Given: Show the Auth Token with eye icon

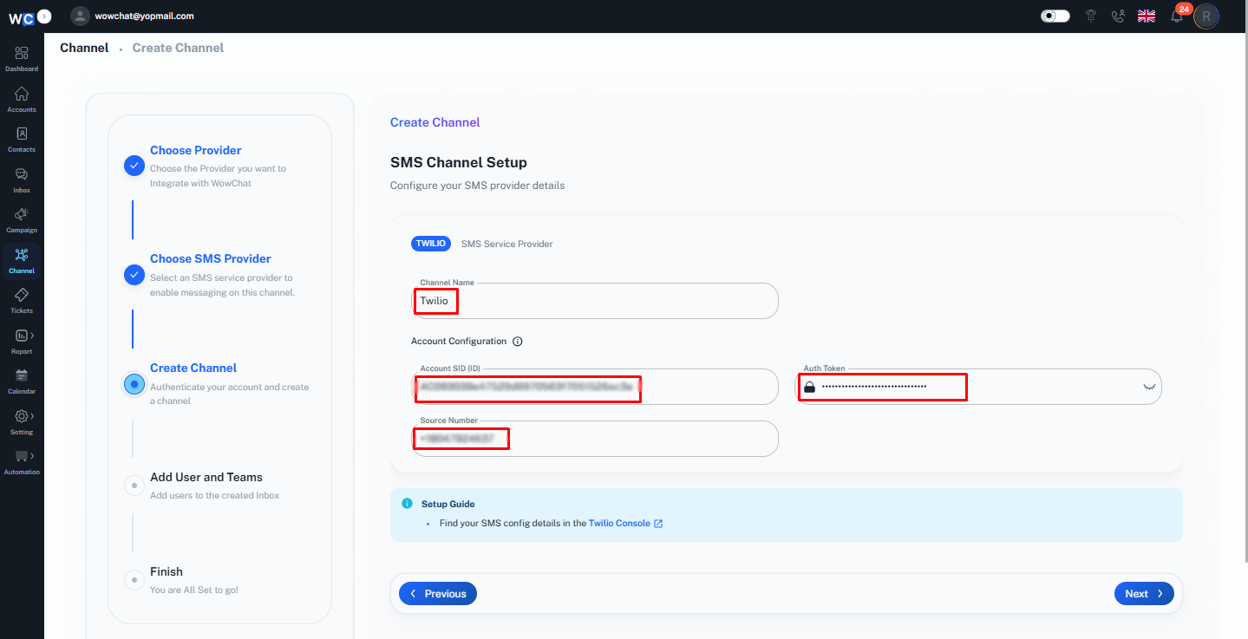Looking at the screenshot, I should pyautogui.click(x=1150, y=387).
